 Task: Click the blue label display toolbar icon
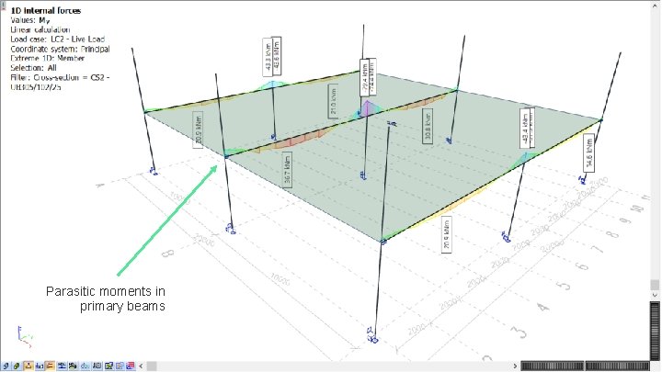(x=62, y=366)
